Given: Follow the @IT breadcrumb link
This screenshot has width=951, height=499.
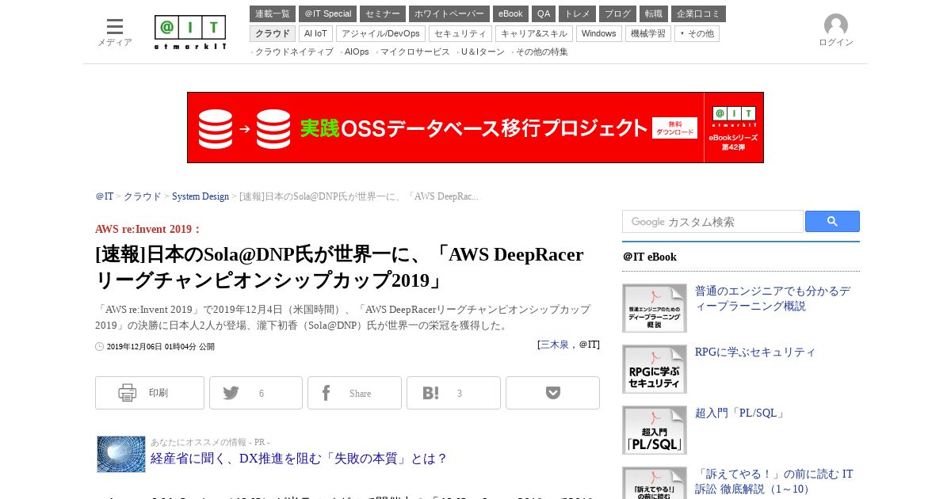Looking at the screenshot, I should pos(105,196).
